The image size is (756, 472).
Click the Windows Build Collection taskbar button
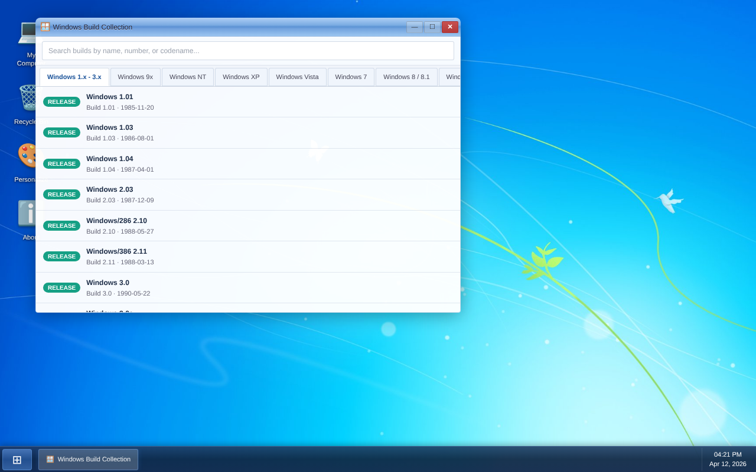(x=88, y=460)
